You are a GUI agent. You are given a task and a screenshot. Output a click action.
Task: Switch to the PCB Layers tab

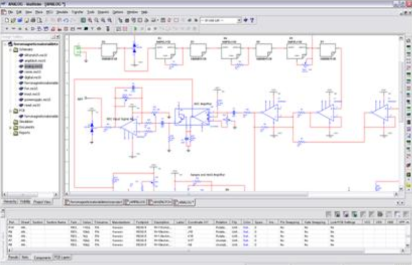62,257
